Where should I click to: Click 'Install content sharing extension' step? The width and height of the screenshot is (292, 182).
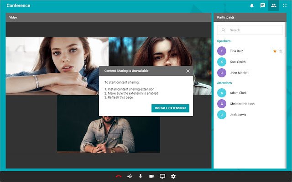(x=131, y=89)
